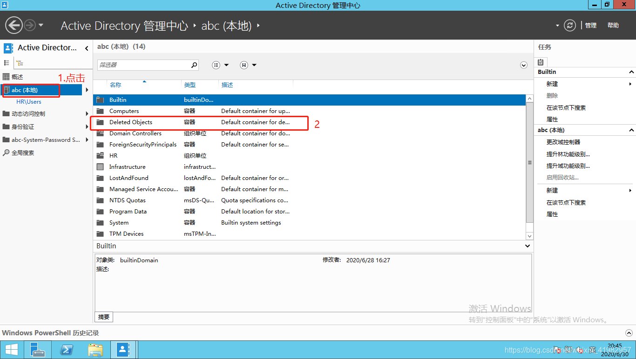Click the NTDS Quotas folder icon
636x359 pixels.
click(100, 200)
